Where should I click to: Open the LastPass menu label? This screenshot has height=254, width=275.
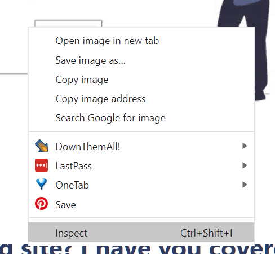coord(74,166)
